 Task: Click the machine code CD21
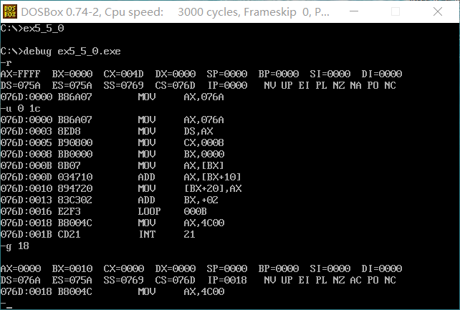pos(70,234)
